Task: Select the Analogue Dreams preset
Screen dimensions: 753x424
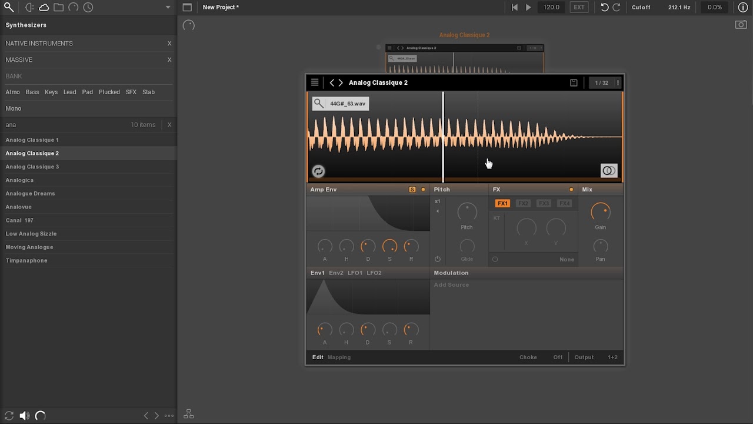Action: tap(88, 194)
